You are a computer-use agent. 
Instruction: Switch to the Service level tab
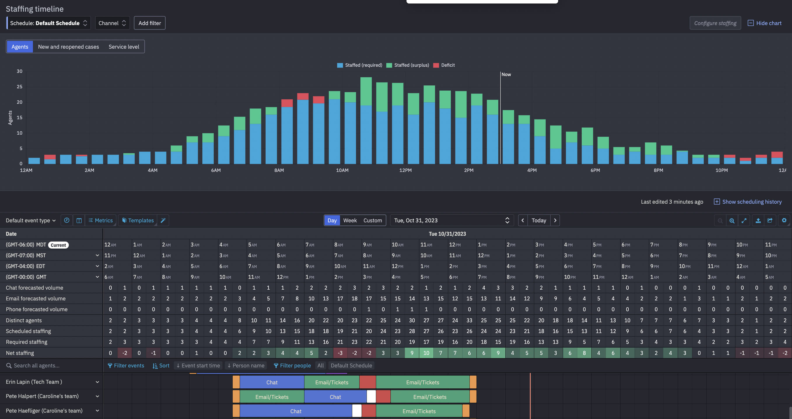pos(124,46)
